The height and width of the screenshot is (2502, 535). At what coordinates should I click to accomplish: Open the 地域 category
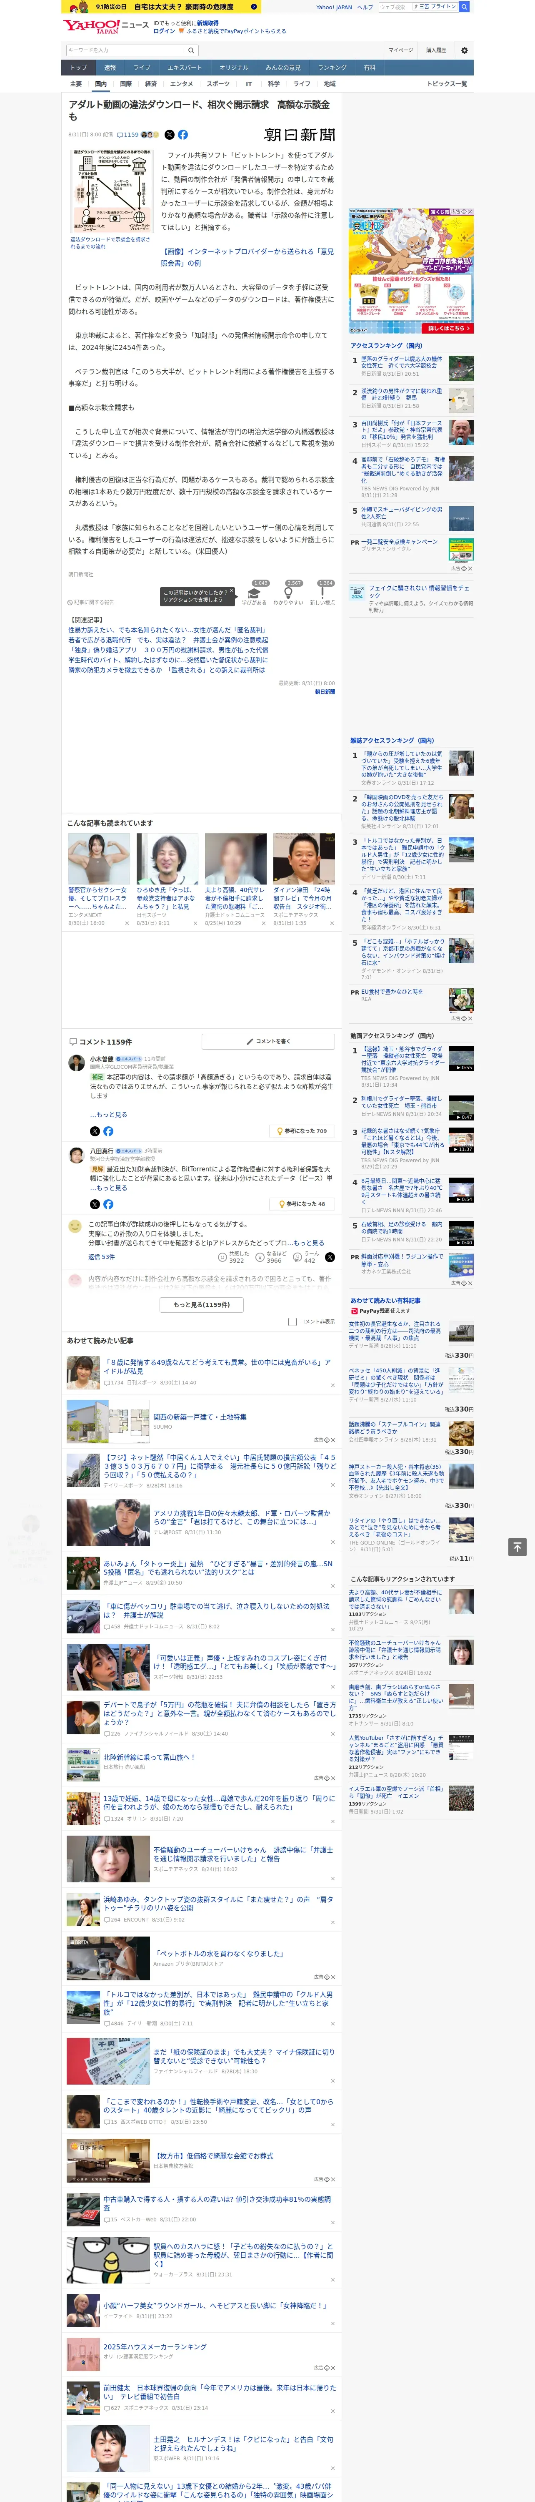[x=329, y=83]
